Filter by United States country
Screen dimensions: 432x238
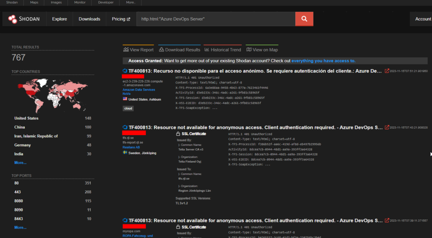[x=53, y=118]
